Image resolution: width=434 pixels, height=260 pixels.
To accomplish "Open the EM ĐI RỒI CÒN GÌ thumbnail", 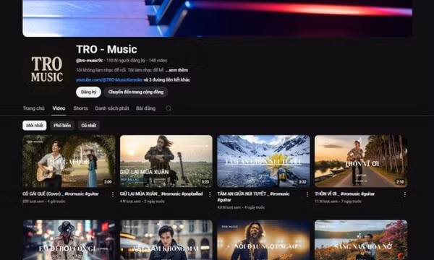I will [69, 240].
